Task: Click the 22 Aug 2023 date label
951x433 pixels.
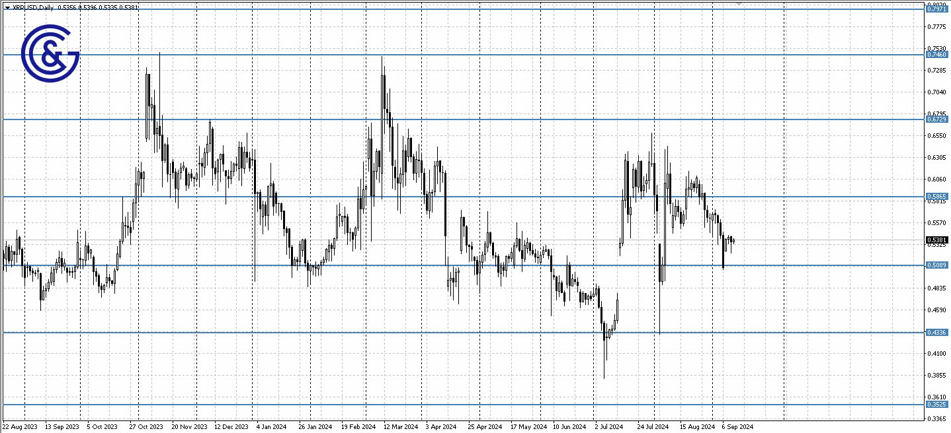Action: 19,427
